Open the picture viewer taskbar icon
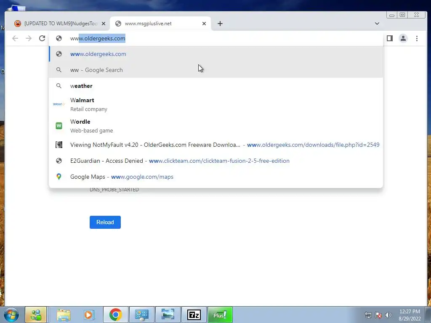Image resolution: width=431 pixels, height=323 pixels. 168,315
